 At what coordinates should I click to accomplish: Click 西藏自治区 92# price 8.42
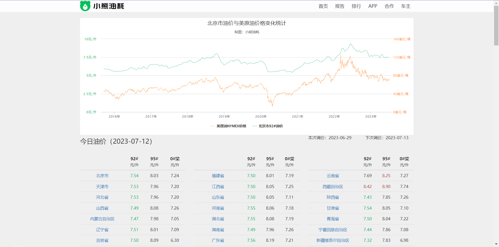coord(367,186)
